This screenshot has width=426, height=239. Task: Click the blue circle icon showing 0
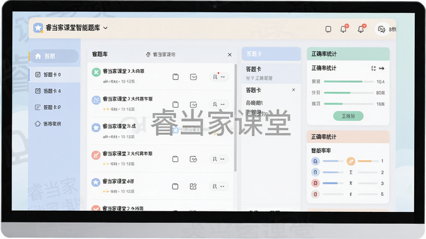[x=315, y=172]
